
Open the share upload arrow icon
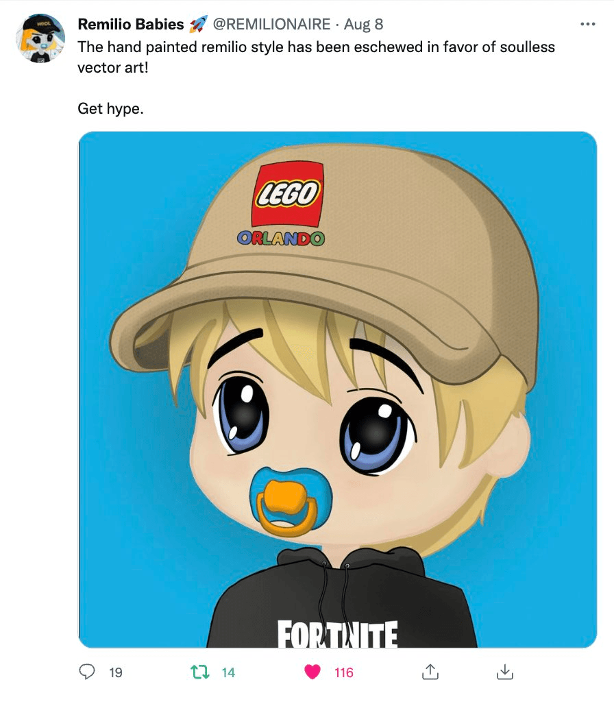point(430,671)
